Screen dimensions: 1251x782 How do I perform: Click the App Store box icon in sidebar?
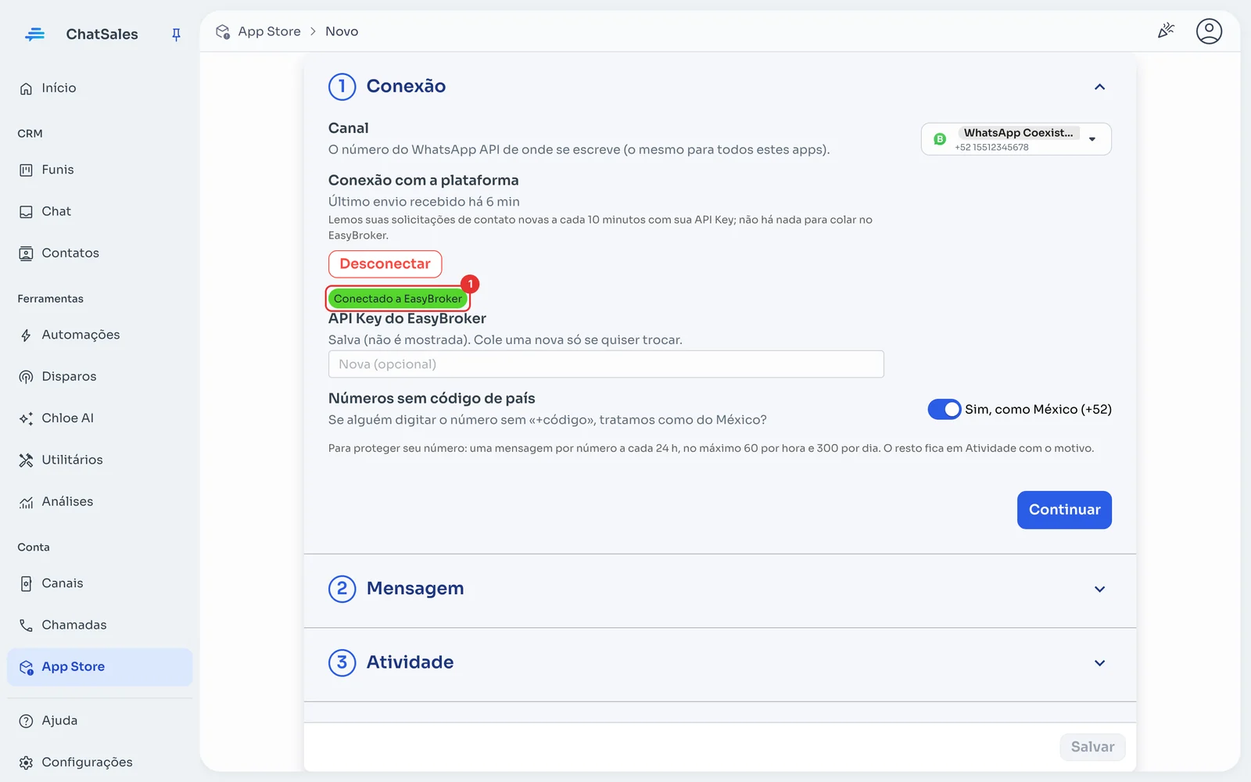point(26,667)
